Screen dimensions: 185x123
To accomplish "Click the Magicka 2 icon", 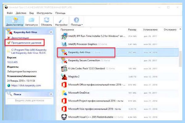I will 64,77.
